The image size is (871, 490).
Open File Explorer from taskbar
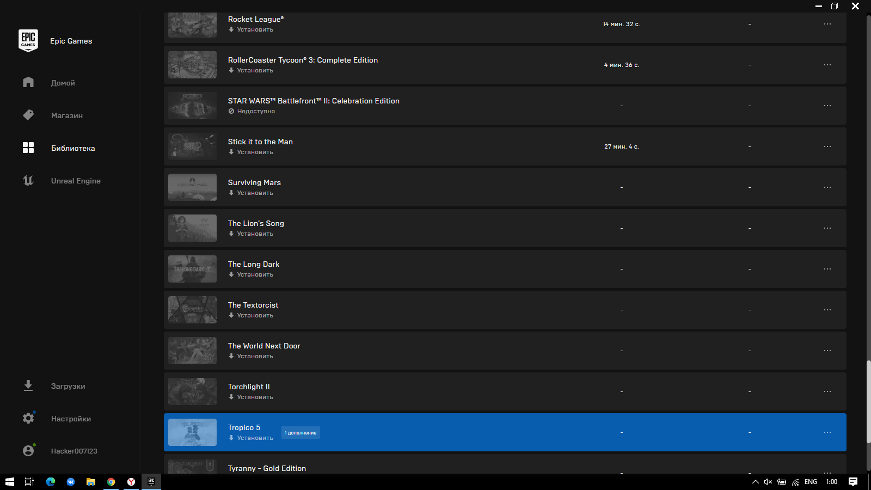[91, 482]
